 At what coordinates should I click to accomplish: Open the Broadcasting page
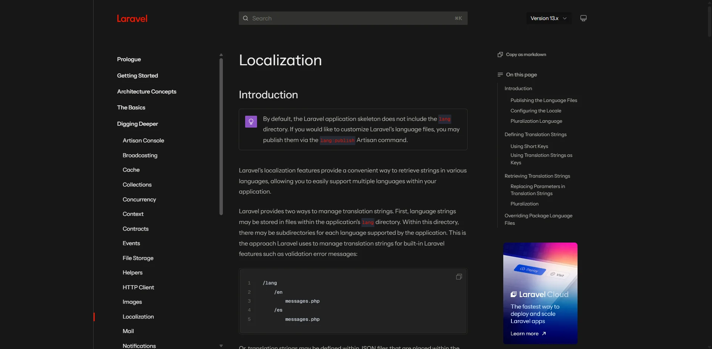(140, 155)
